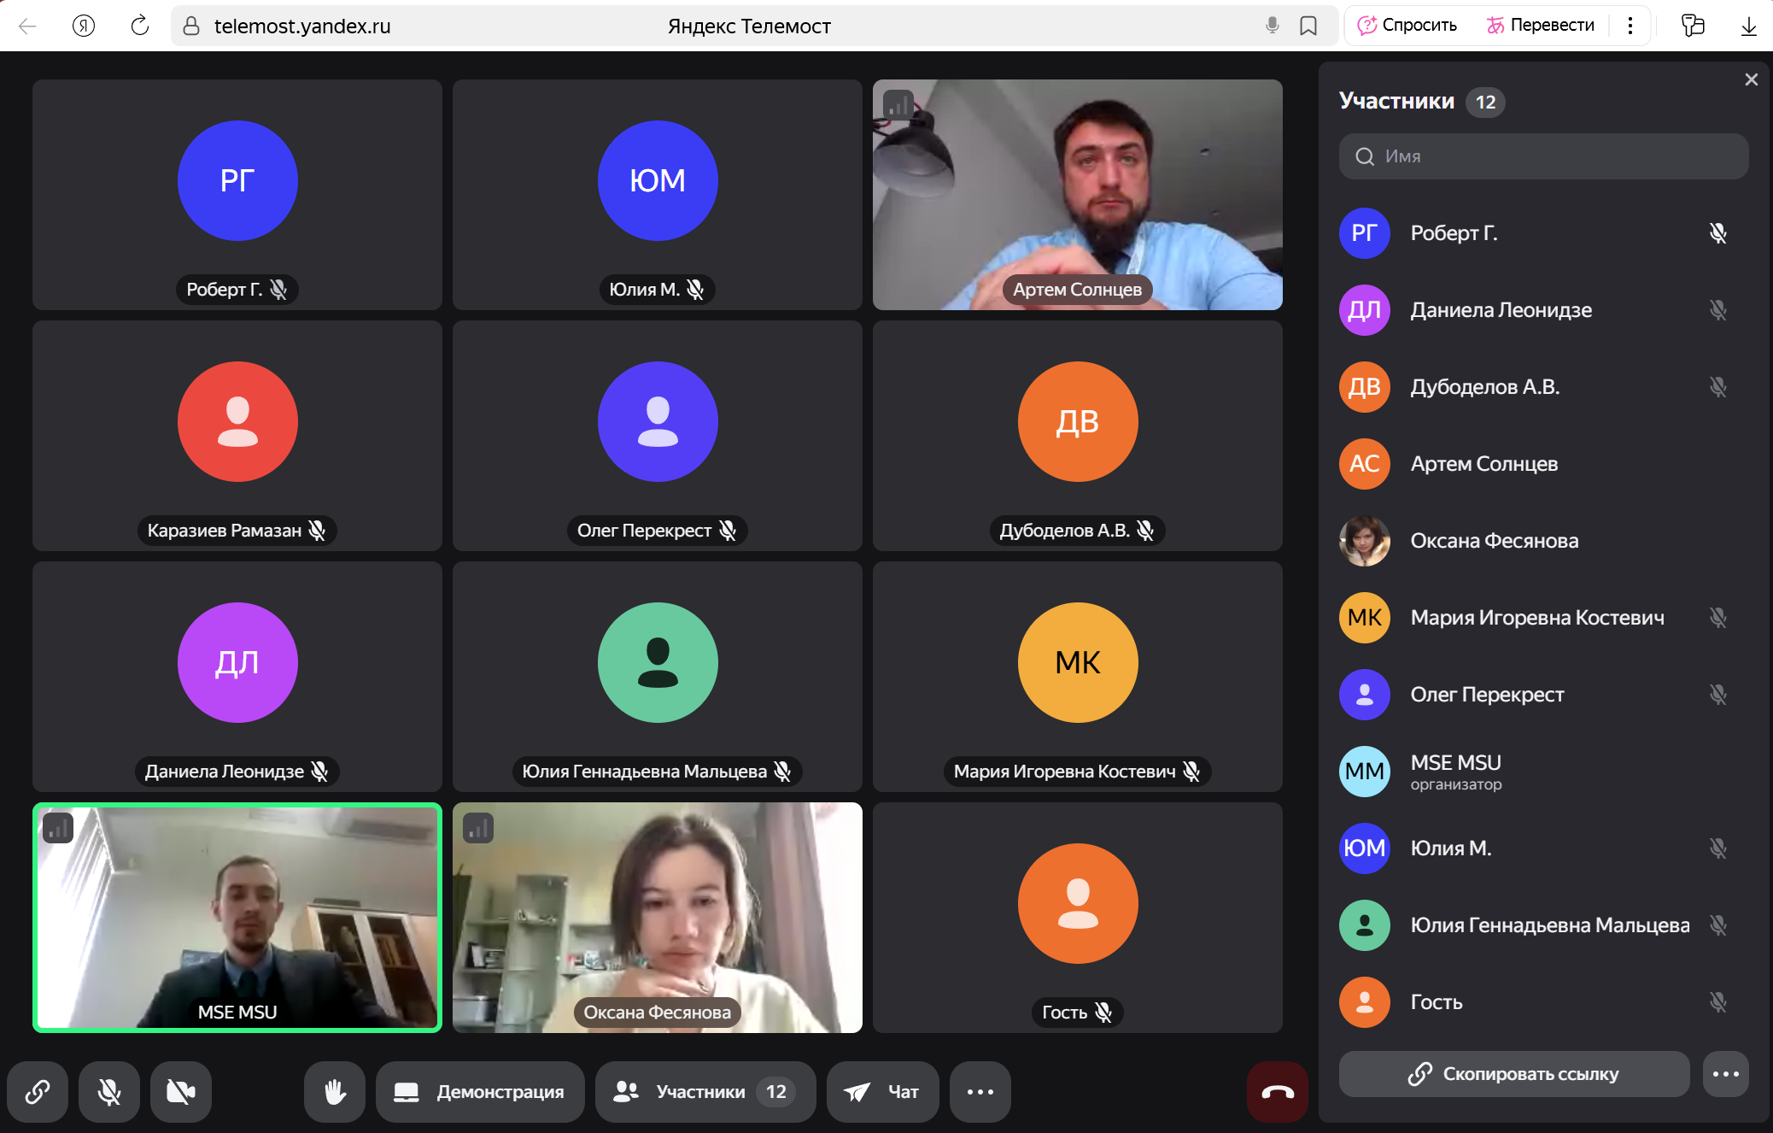Hang up with red end-call button

(x=1277, y=1091)
